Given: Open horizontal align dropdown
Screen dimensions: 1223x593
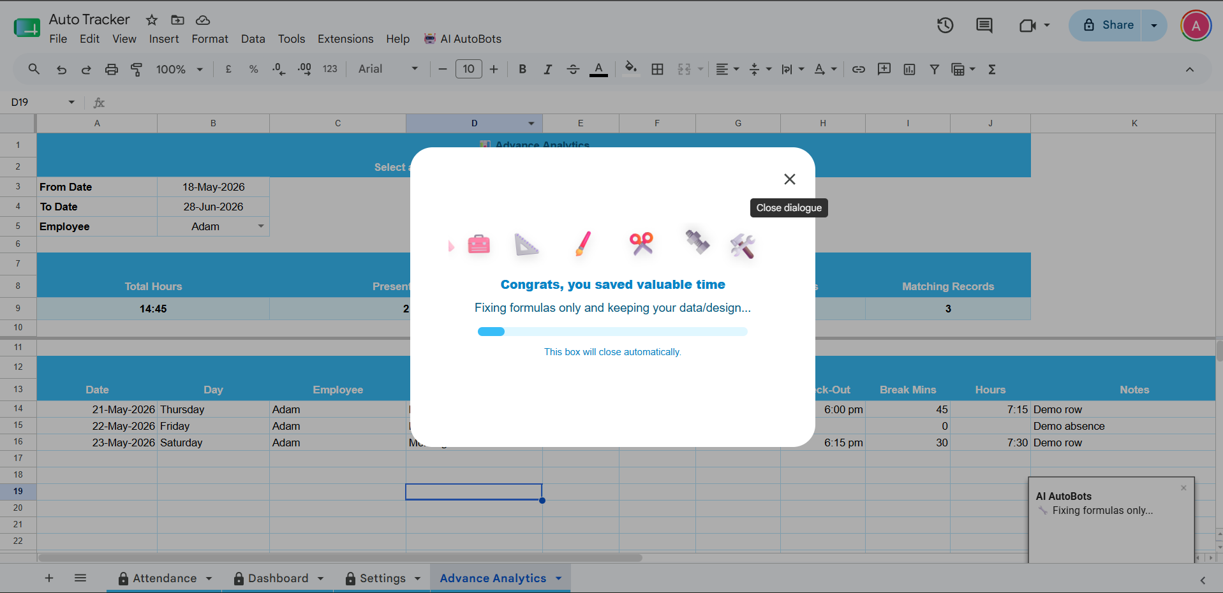Looking at the screenshot, I should click(x=727, y=69).
